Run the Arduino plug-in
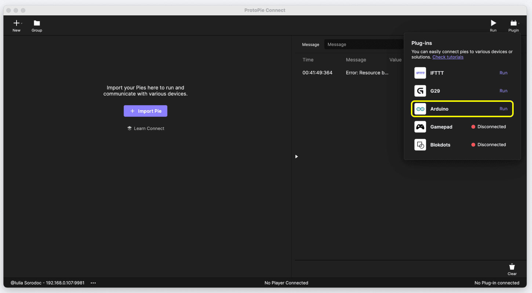The height and width of the screenshot is (293, 532). tap(503, 109)
